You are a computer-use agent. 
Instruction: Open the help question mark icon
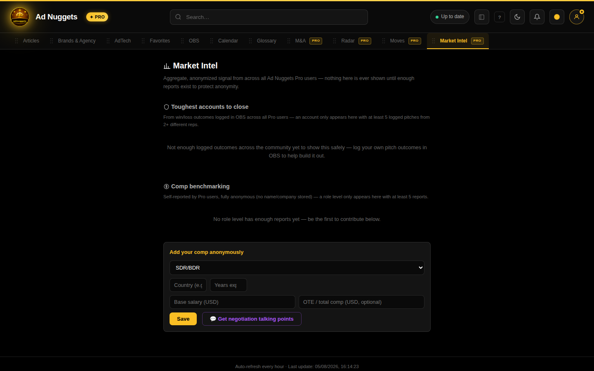coord(500,17)
